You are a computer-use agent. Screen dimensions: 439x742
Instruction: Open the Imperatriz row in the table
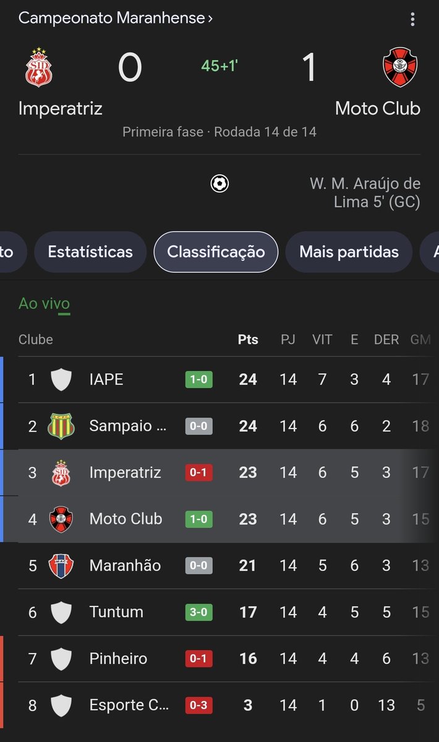[x=219, y=473]
